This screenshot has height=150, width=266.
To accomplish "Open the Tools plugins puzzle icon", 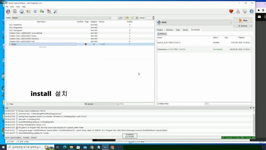I will tap(49, 11).
